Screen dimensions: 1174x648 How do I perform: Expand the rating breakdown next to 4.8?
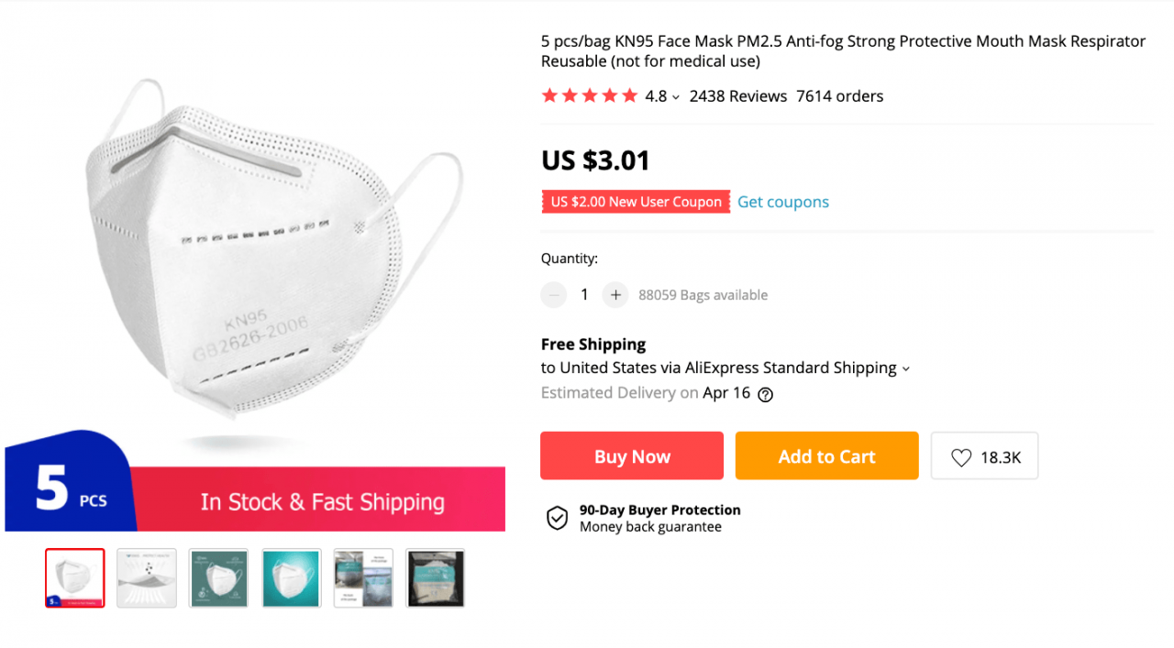tap(676, 96)
